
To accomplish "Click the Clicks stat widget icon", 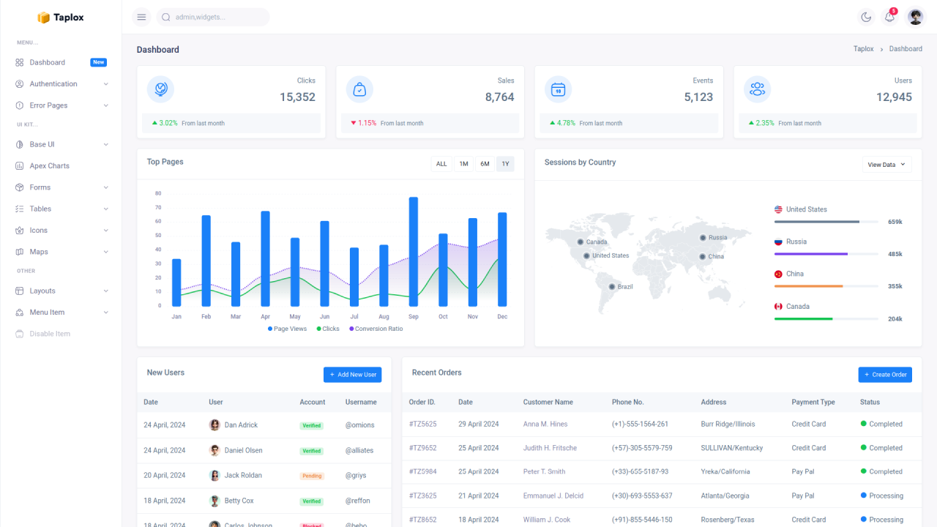I will 160,89.
